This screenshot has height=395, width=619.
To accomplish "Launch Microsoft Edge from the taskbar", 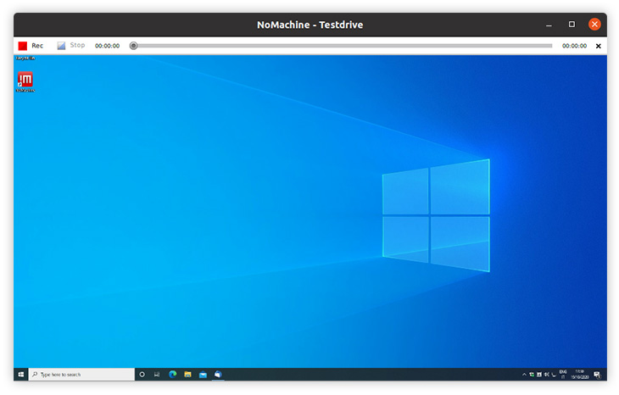I will 173,374.
